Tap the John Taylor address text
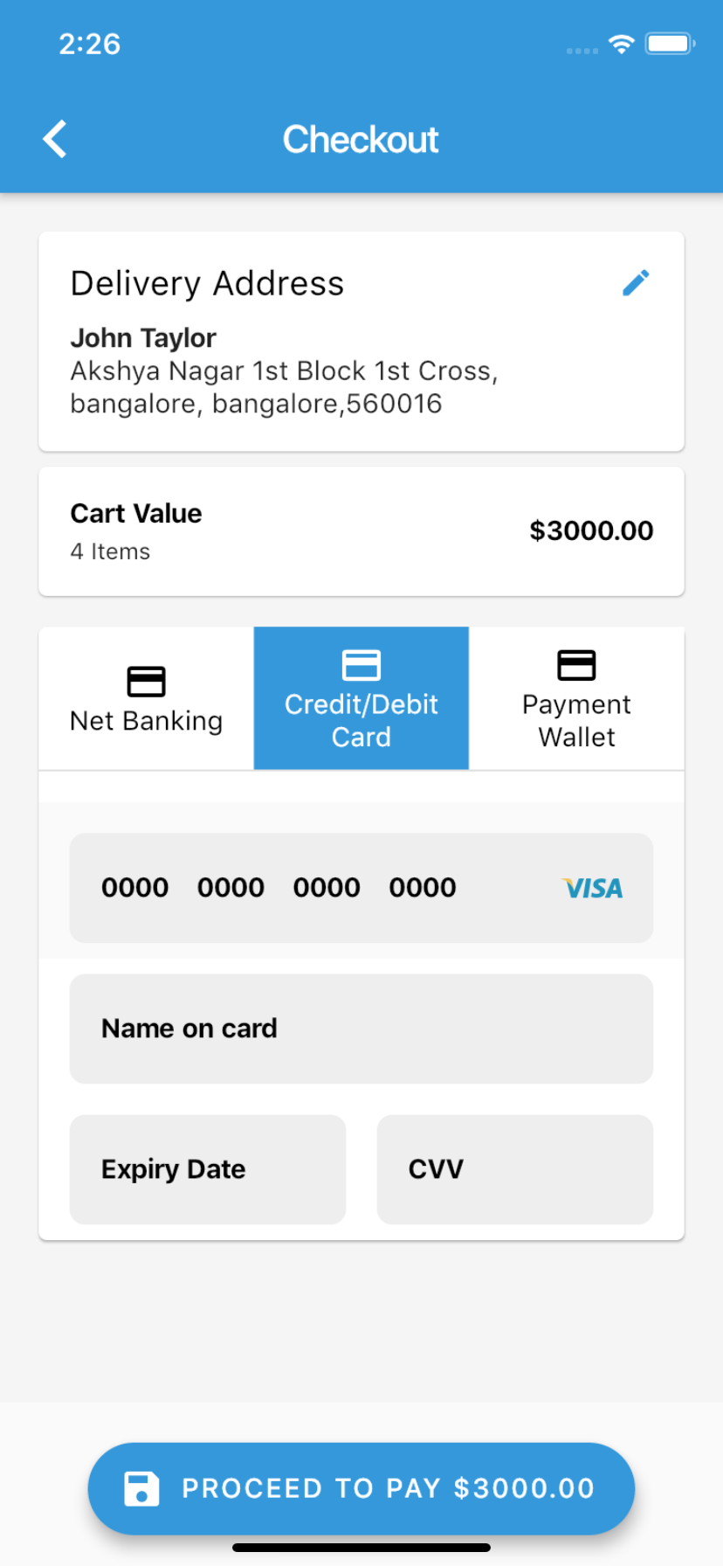This screenshot has width=723, height=1566. click(x=143, y=338)
